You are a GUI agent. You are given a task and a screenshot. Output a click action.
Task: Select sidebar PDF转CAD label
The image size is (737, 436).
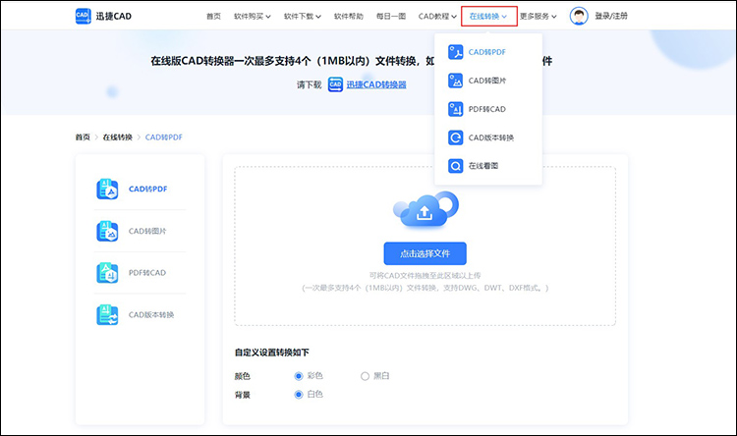147,273
